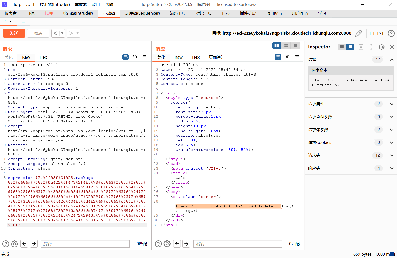Toggle word wrap in request editor
397x258 pixels.
[125, 57]
